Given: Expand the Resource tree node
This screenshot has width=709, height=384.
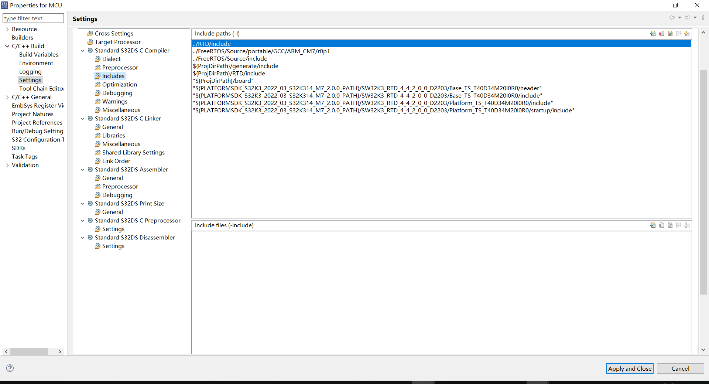Looking at the screenshot, I should click(x=7, y=29).
